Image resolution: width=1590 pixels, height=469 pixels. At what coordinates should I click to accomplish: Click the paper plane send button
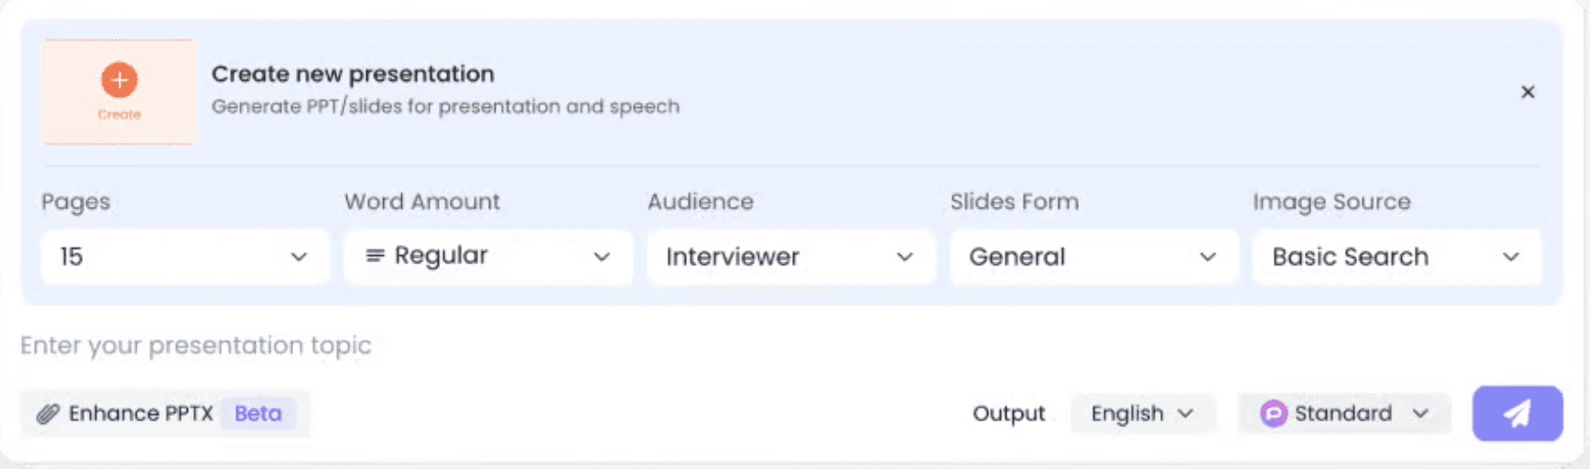pyautogui.click(x=1517, y=413)
